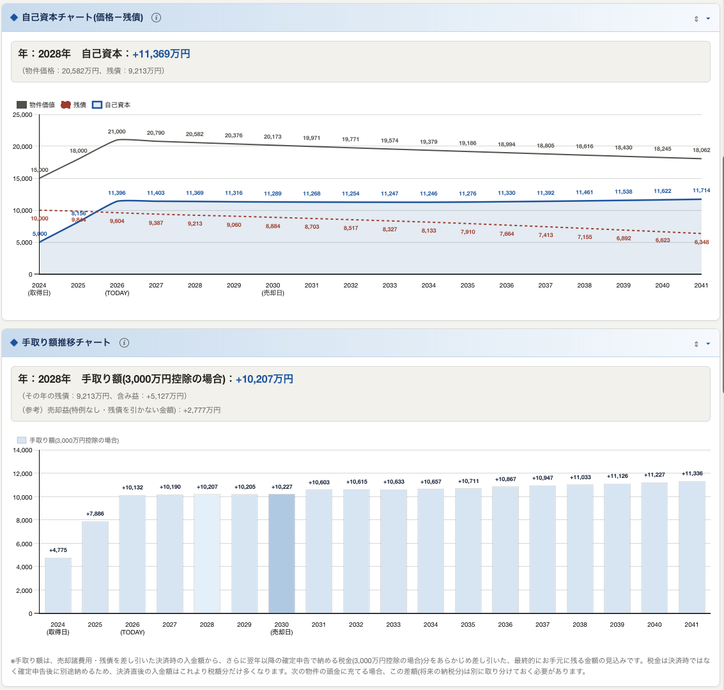
Task: Collapse the 自己資本チャート panel with its caret
Action: (x=708, y=19)
